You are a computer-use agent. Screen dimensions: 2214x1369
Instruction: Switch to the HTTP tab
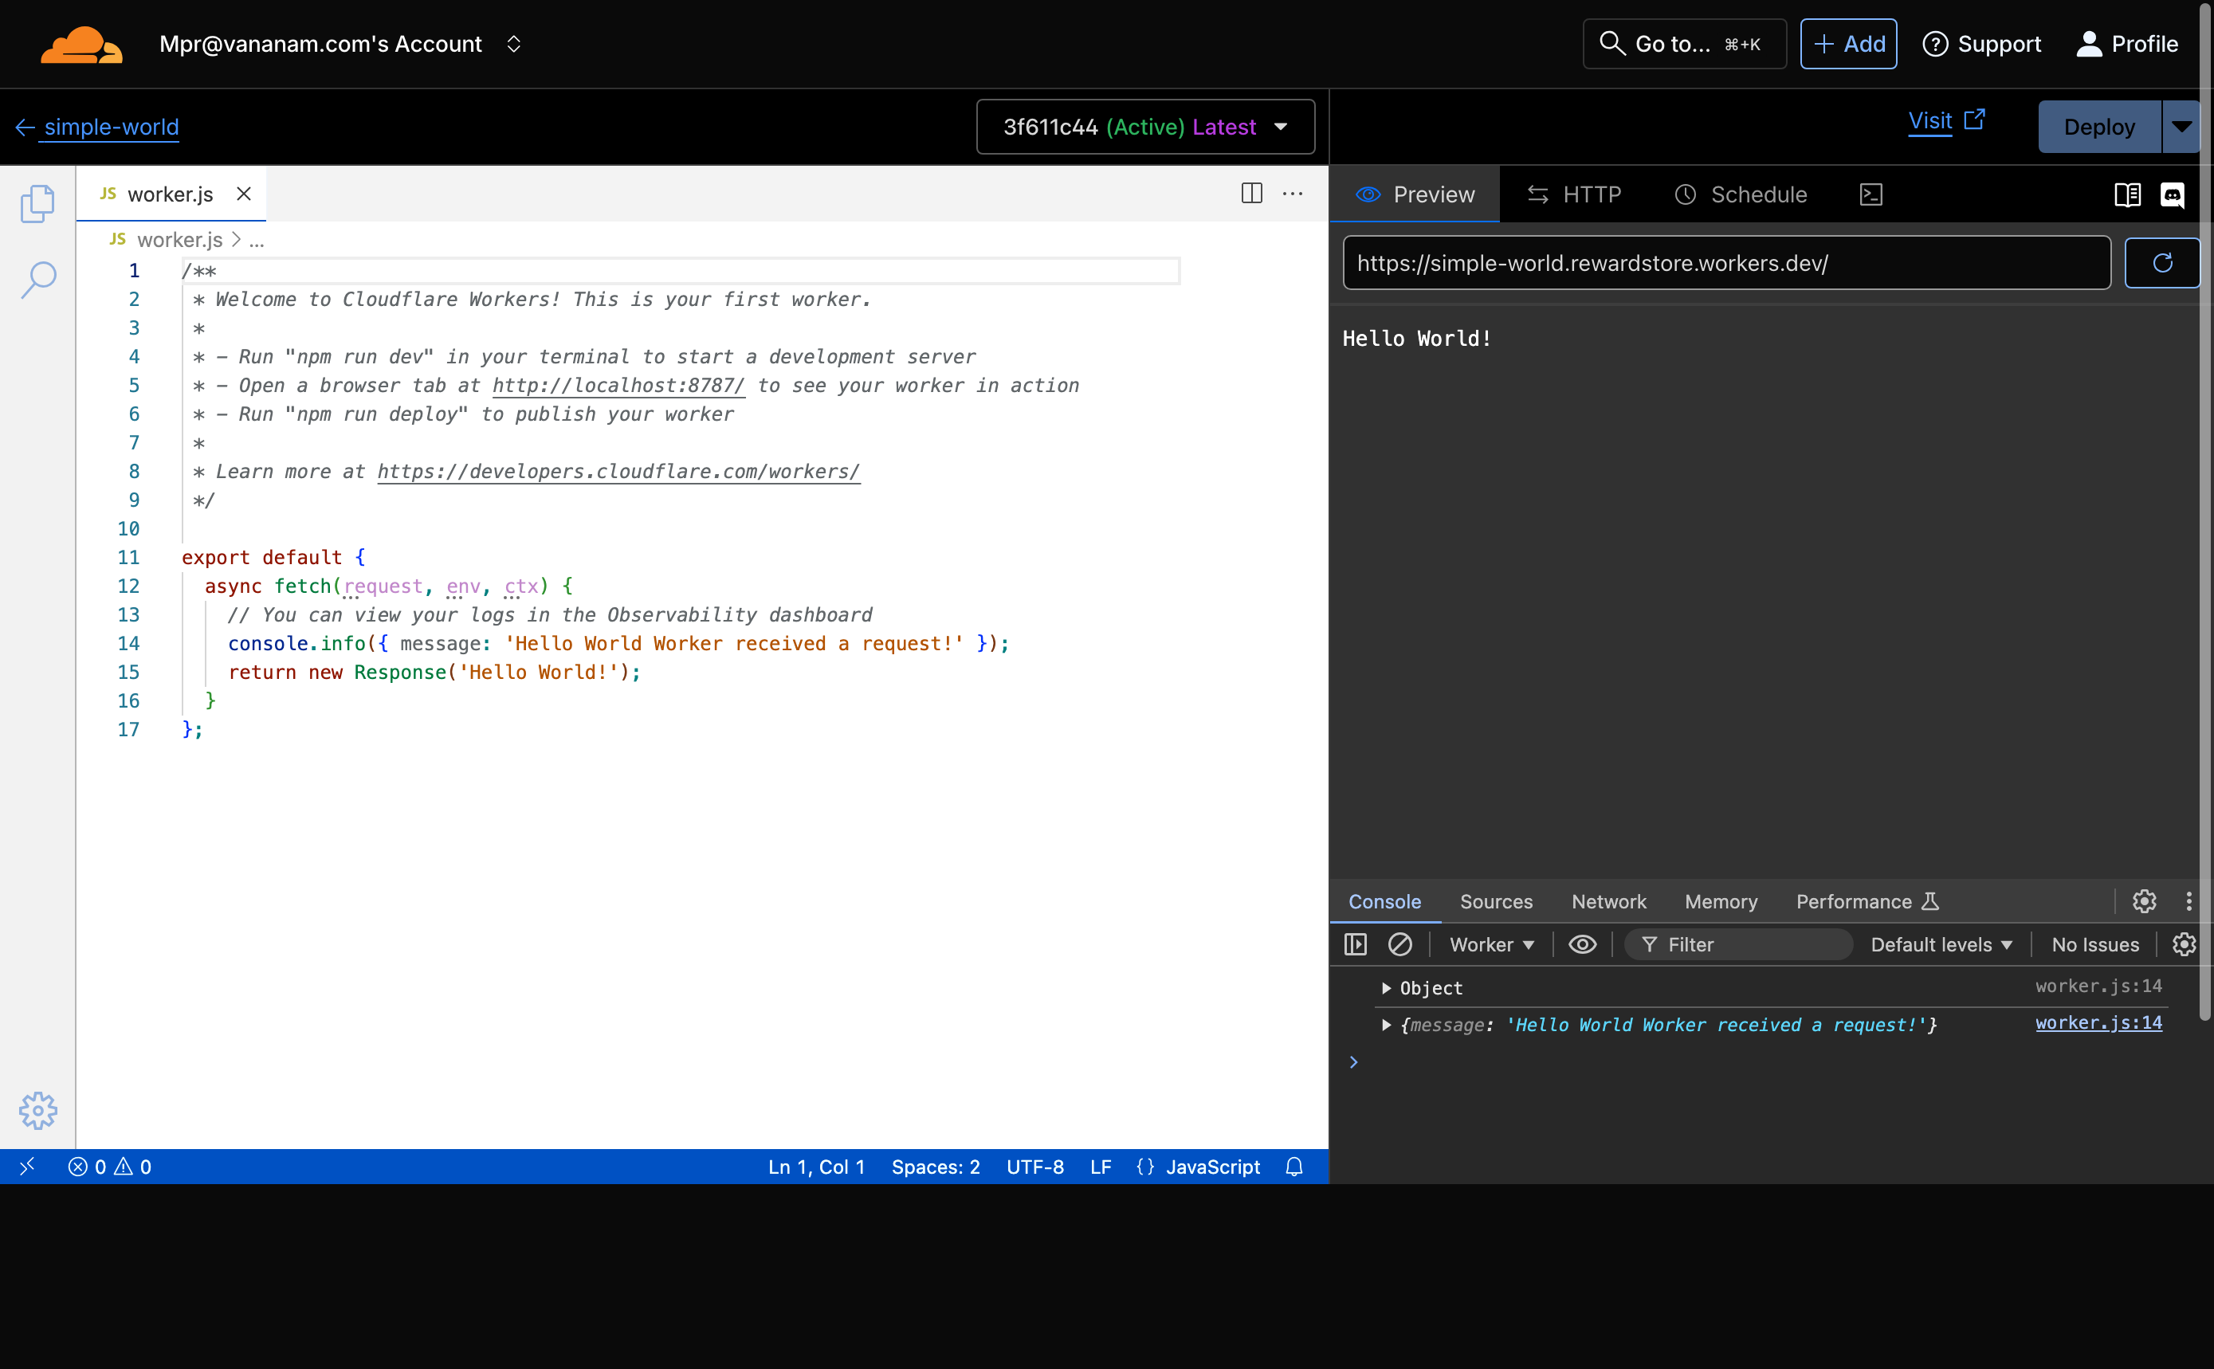[1574, 194]
